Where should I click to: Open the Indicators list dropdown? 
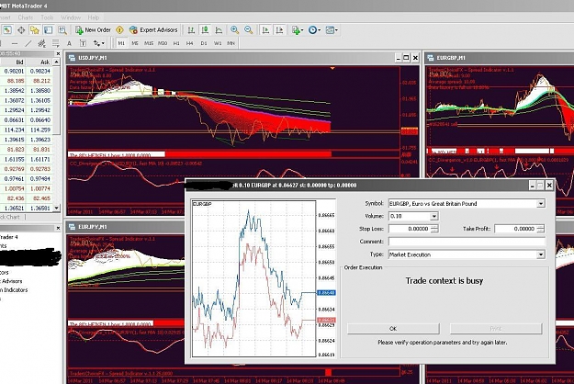298,30
